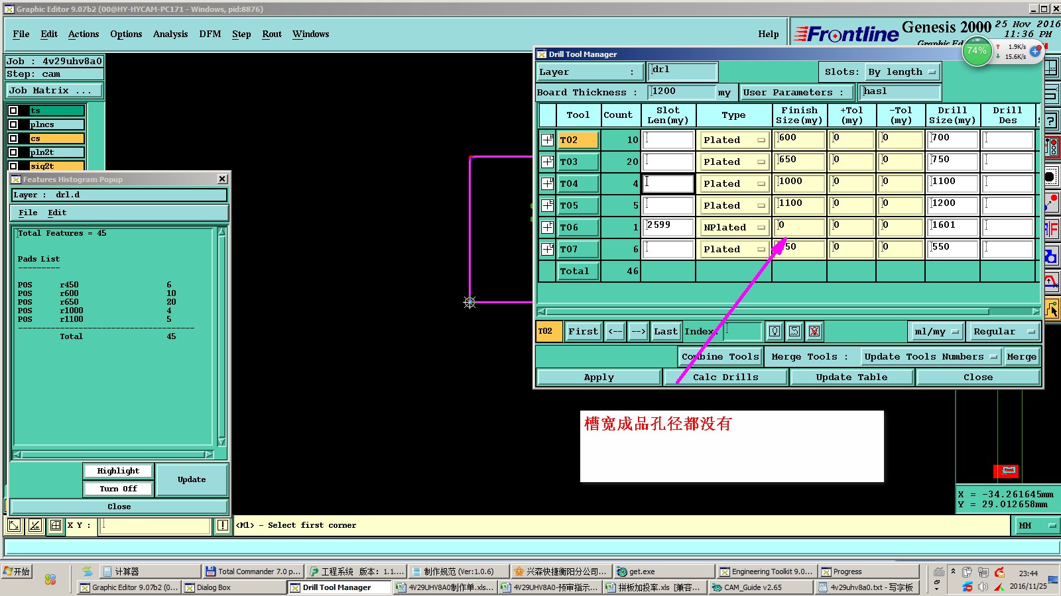Screen dimensions: 1061x596
Task: Expand the T07 tool row plus icon
Action: click(547, 249)
